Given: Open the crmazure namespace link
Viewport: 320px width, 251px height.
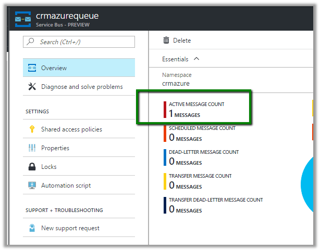Looking at the screenshot, I should pyautogui.click(x=176, y=84).
